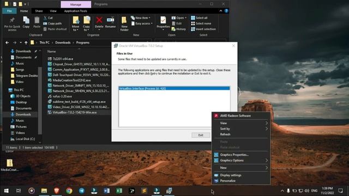Click Edit in the Open group
349x196 pixels.
tap(177, 23)
